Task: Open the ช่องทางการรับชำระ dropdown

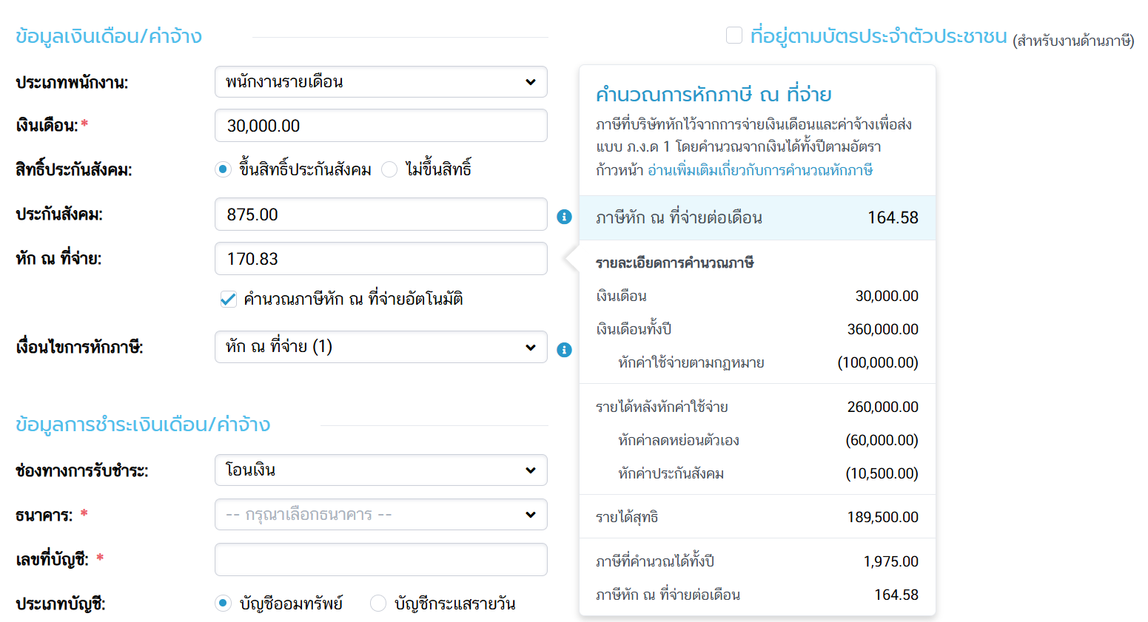Action: (x=380, y=470)
